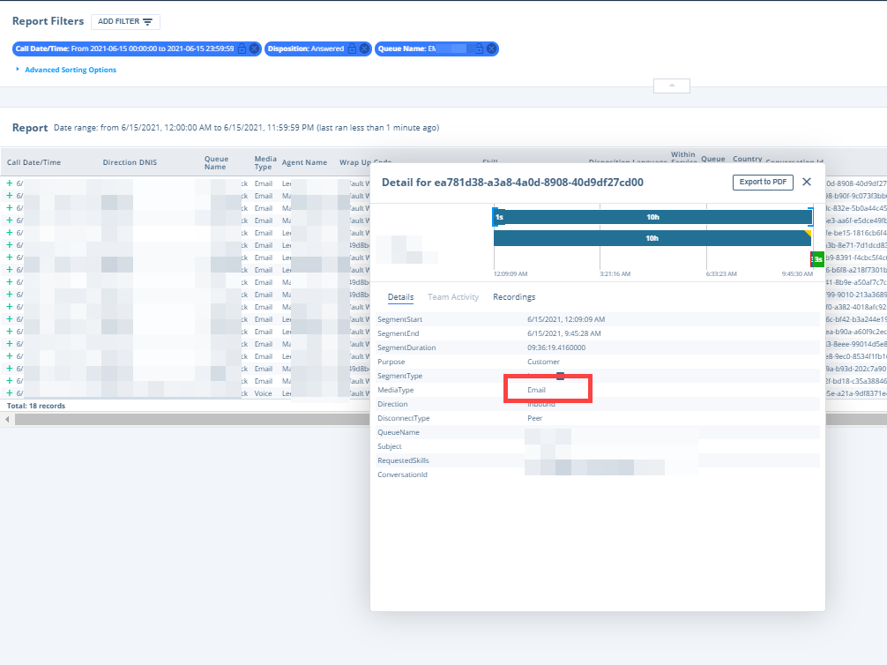Select the upper 10h timeline bar

(652, 217)
